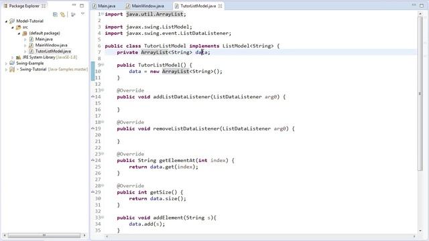Switch to the Main.java editor tab

(x=104, y=6)
